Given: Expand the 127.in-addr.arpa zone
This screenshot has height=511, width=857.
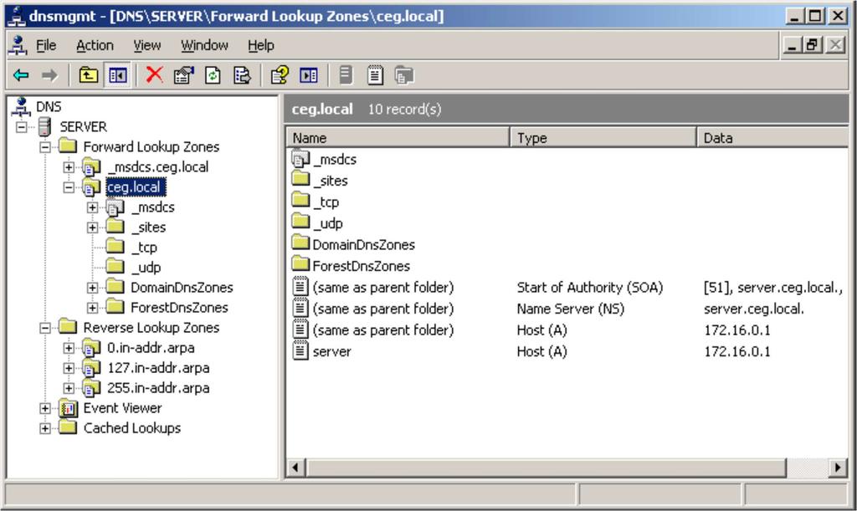Looking at the screenshot, I should click(x=69, y=368).
